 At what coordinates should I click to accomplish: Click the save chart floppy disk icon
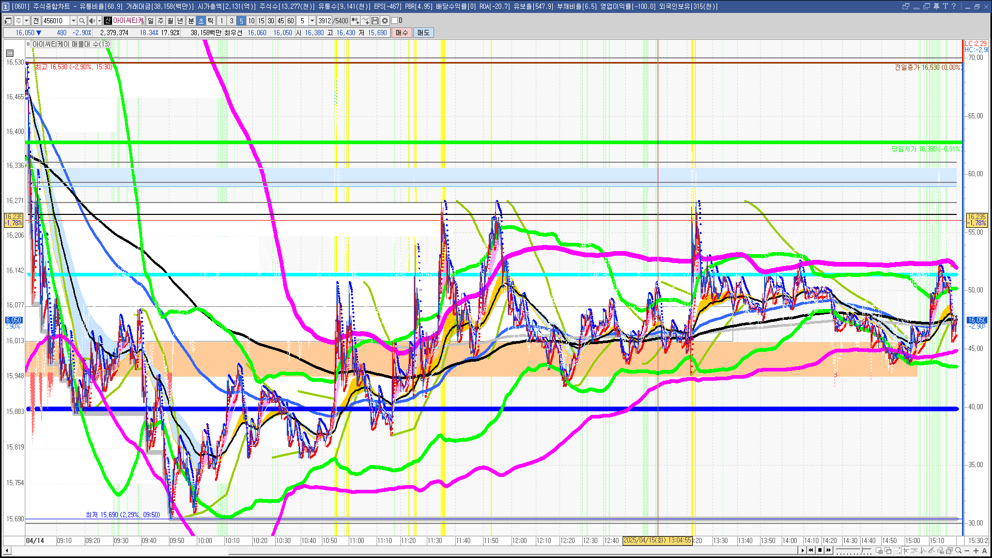375,21
